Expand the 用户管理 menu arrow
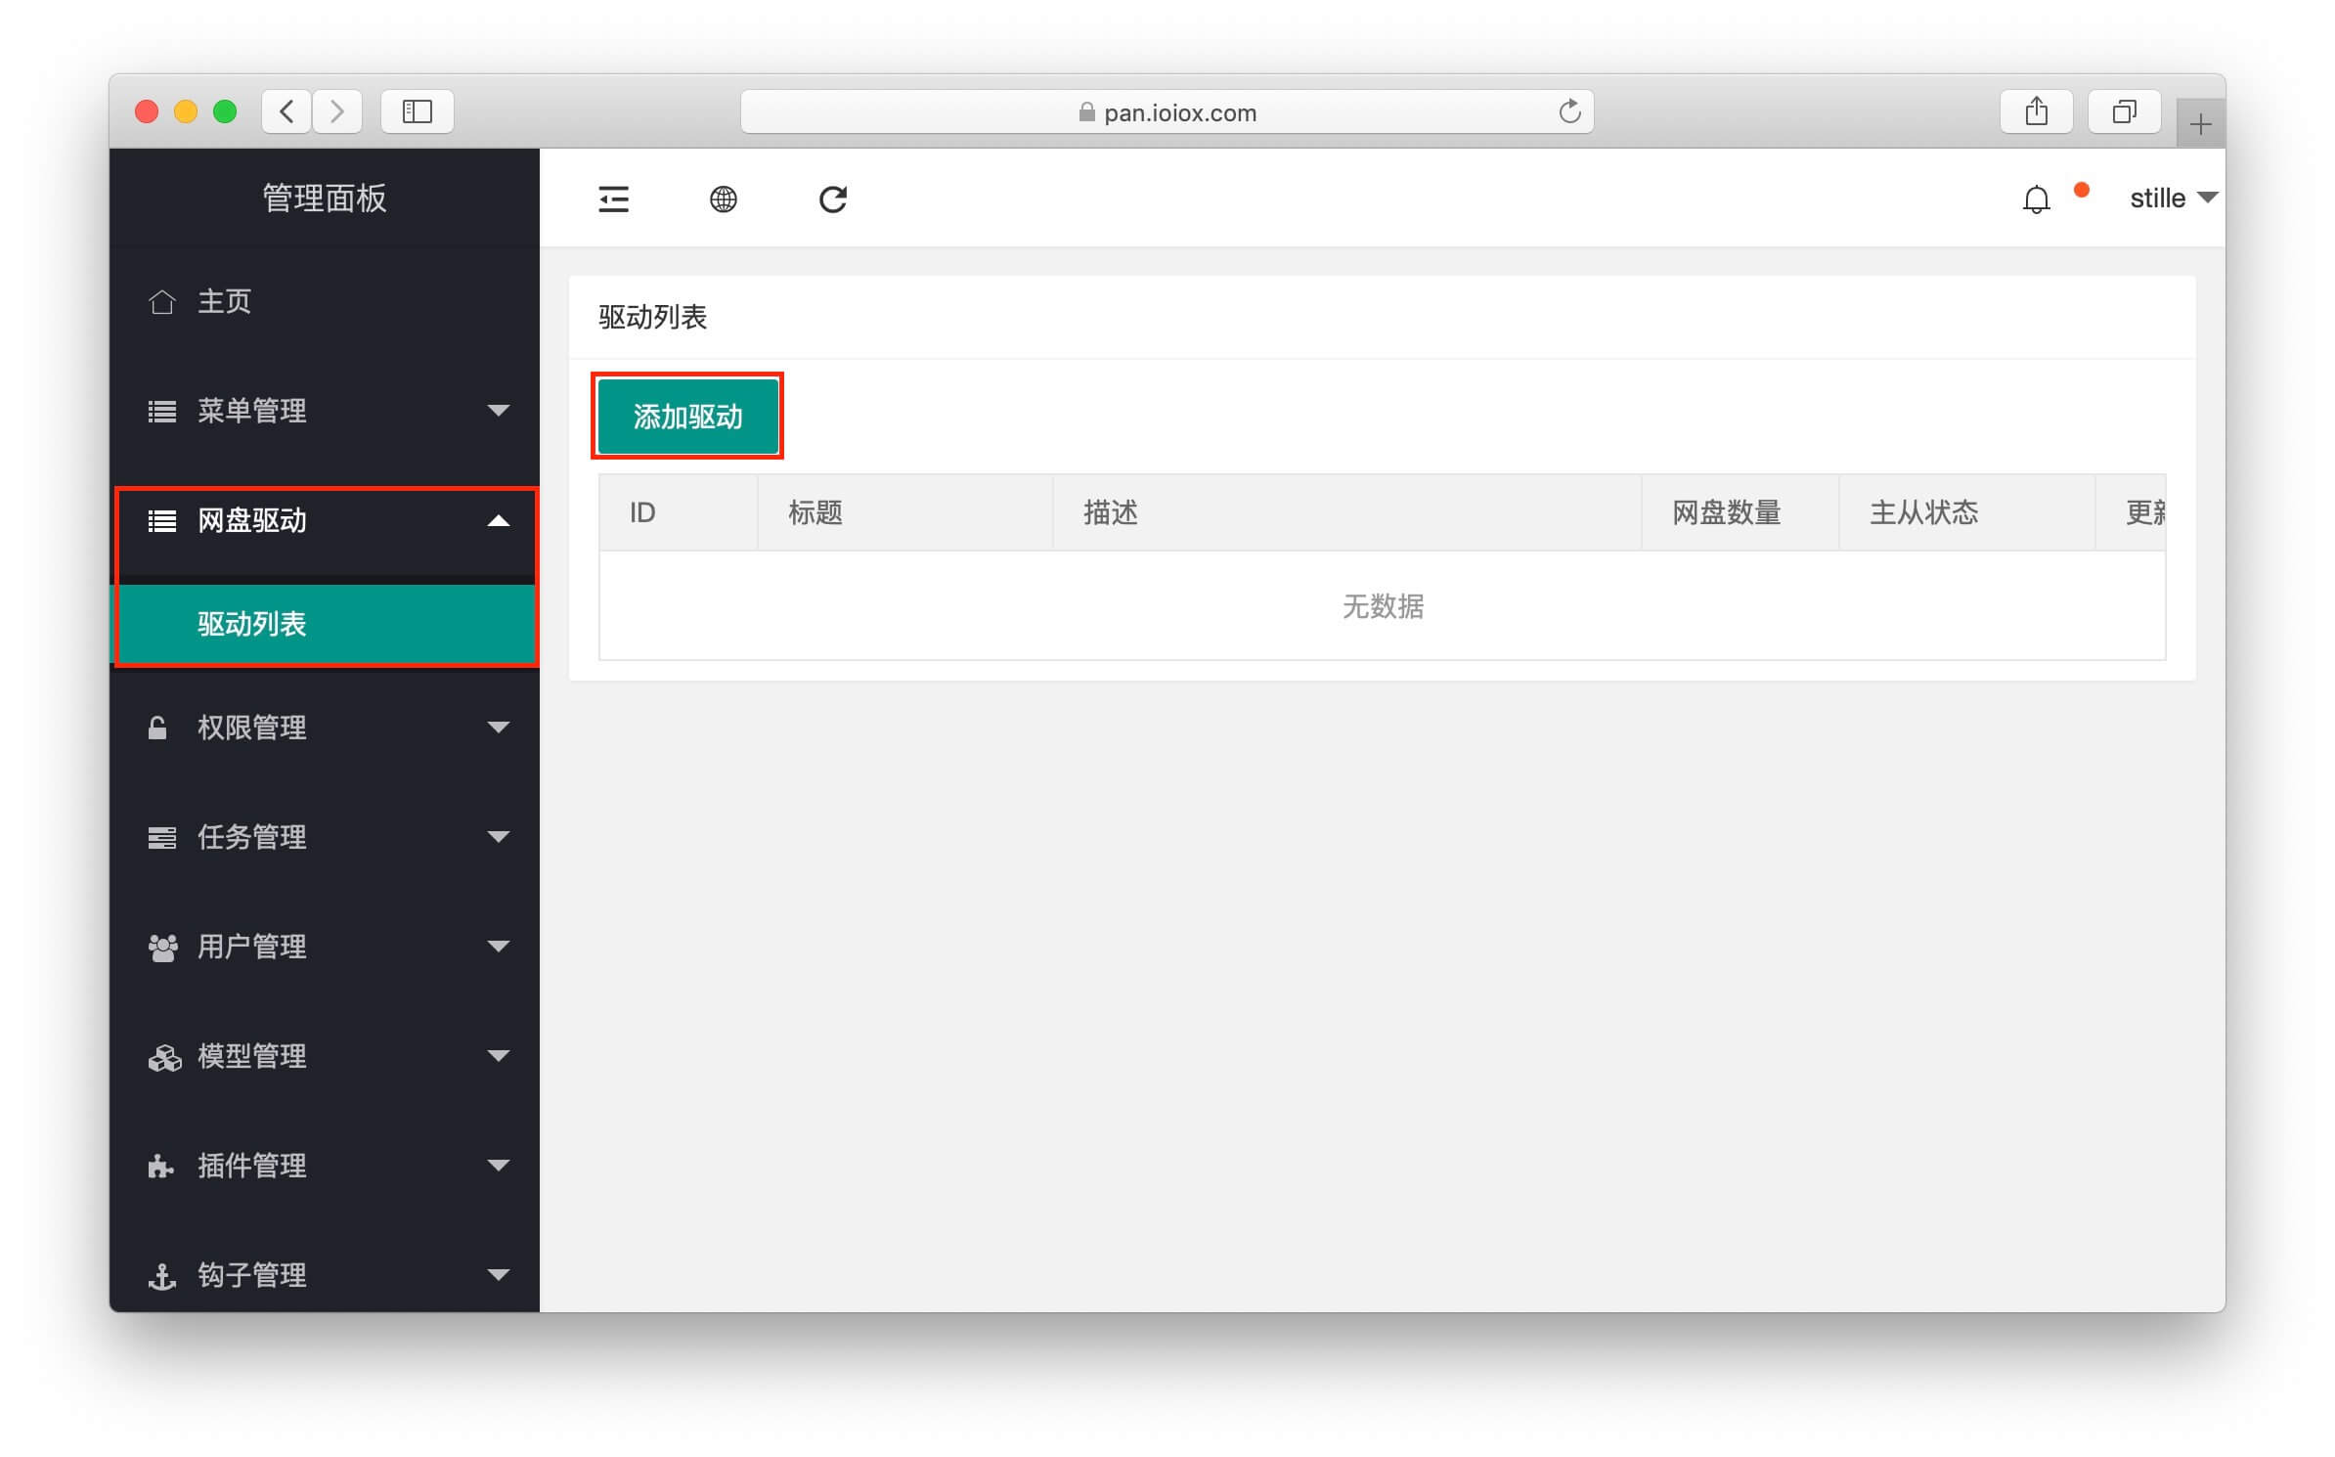This screenshot has height=1457, width=2335. 499,947
